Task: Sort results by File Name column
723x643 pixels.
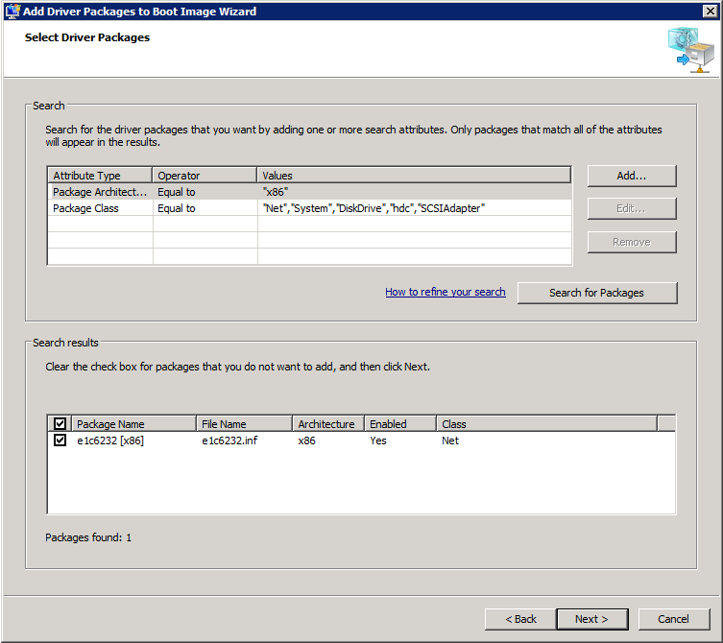Action: (x=244, y=423)
